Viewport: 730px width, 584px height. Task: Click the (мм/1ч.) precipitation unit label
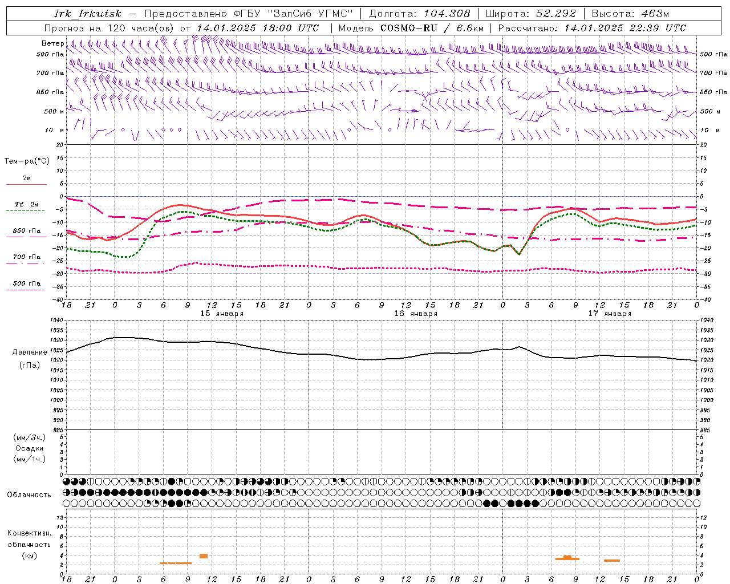pyautogui.click(x=30, y=459)
